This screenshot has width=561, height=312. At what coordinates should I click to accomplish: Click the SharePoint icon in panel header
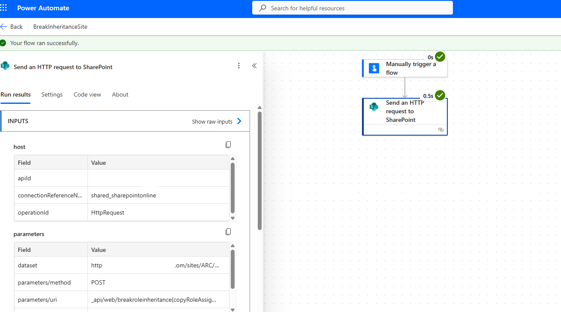5,66
